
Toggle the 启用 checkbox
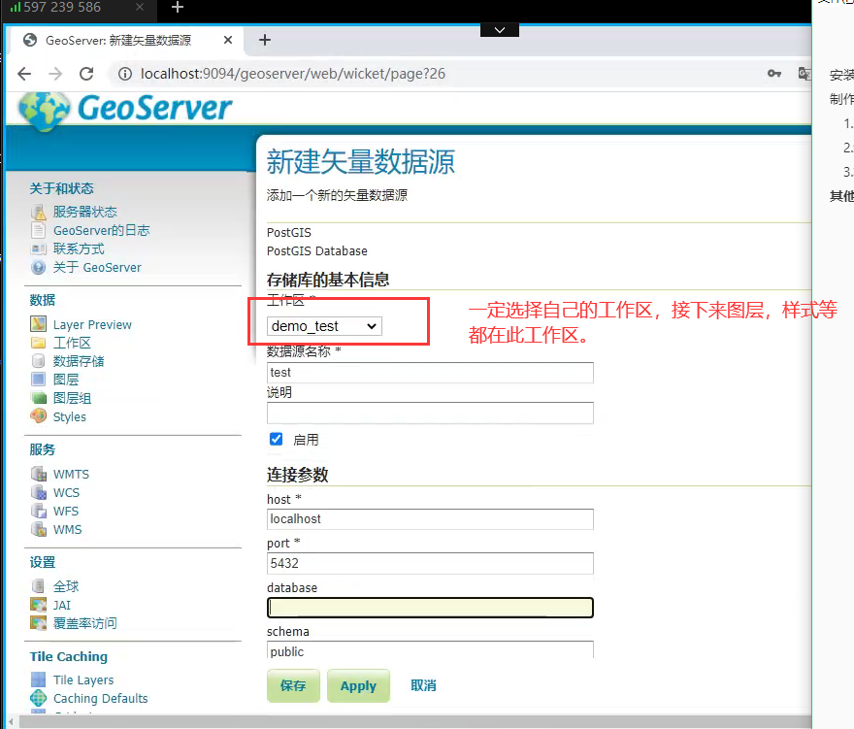pos(276,439)
